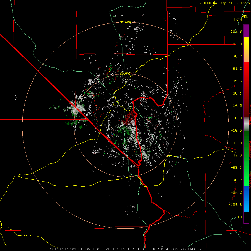Click the 50 NMI range ring label
The image size is (251, 251).
click(x=125, y=74)
